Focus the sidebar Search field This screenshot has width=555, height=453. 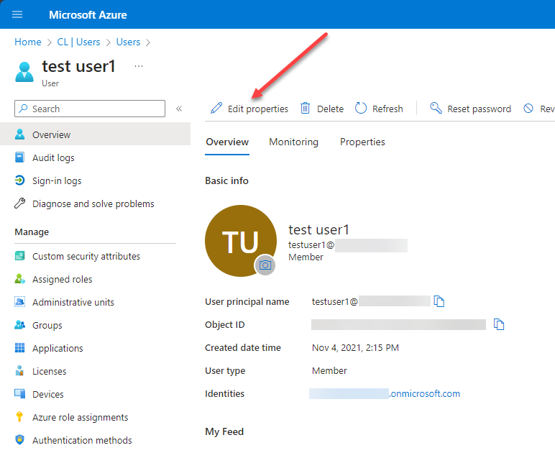pos(90,109)
